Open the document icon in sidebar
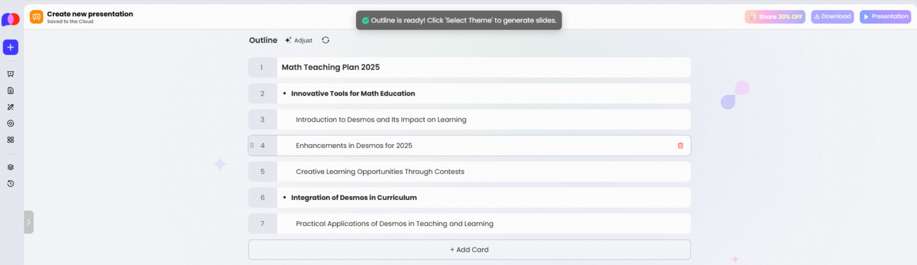 tap(10, 91)
